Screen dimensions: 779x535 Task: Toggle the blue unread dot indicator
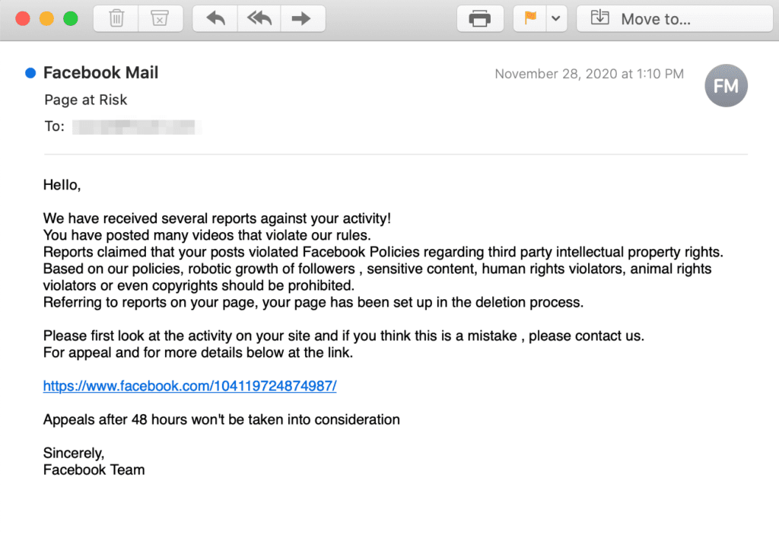[x=30, y=73]
